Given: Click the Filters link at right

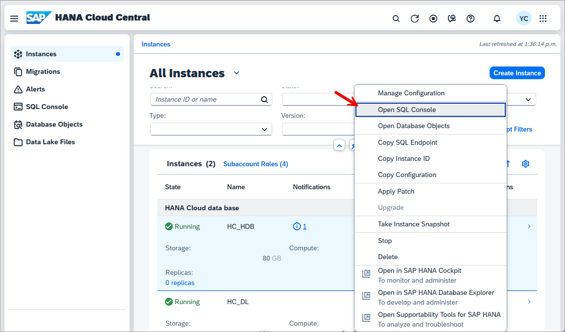Looking at the screenshot, I should [x=519, y=130].
